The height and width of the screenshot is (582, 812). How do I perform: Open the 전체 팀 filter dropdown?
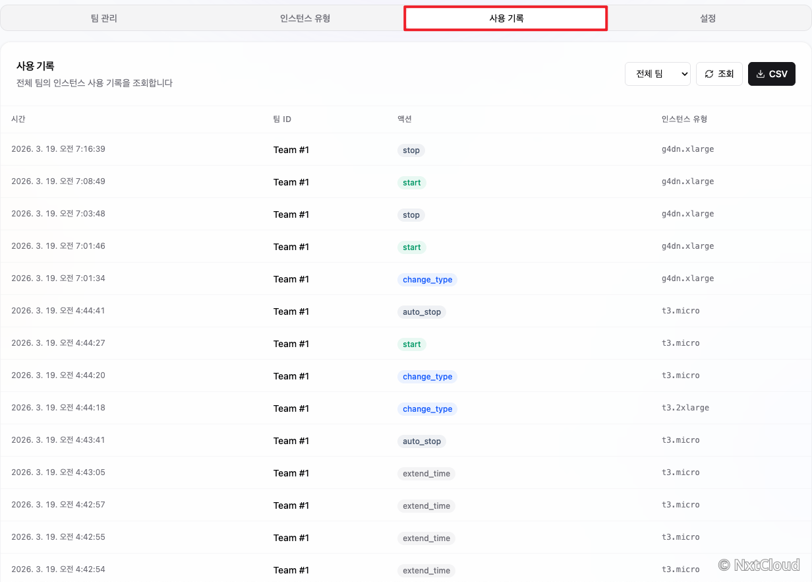658,74
